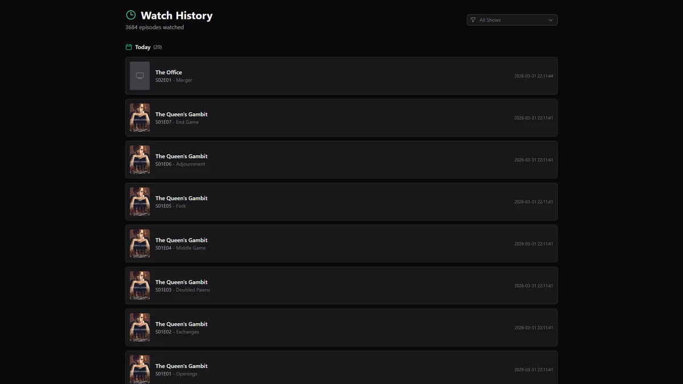The height and width of the screenshot is (384, 683).
Task: Click the Middle Game episode poster thumbnail
Action: [x=139, y=243]
